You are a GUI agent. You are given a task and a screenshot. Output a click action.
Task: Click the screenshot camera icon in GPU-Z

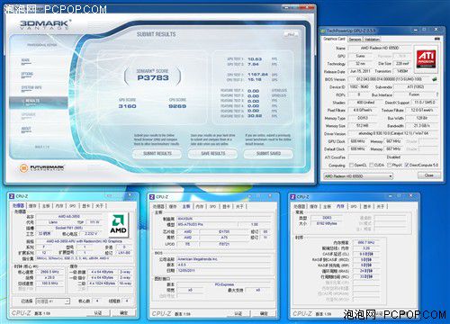(436, 39)
